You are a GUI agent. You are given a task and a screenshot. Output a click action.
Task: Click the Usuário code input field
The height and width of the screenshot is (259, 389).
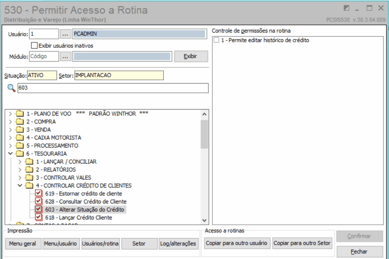point(44,34)
